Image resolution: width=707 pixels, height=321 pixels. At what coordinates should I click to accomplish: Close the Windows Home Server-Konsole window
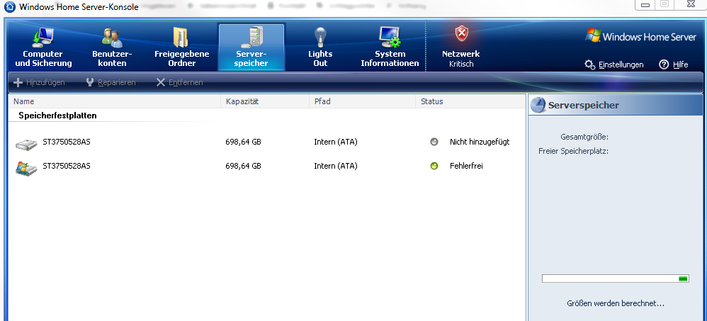coord(690,5)
